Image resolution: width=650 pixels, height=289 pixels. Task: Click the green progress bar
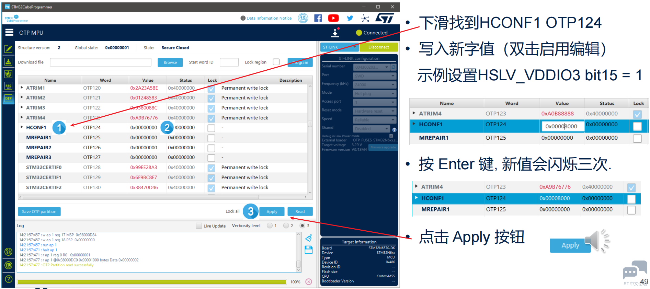pyautogui.click(x=152, y=282)
